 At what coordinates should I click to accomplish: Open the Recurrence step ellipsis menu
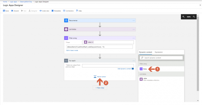tap(134, 20)
